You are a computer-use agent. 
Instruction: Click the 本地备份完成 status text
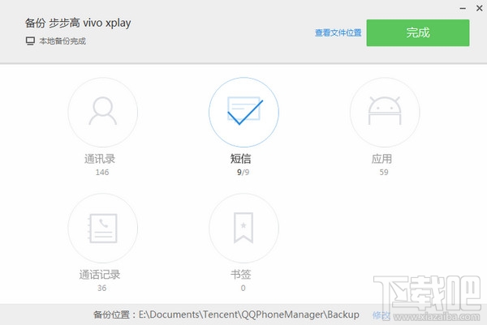click(x=62, y=41)
